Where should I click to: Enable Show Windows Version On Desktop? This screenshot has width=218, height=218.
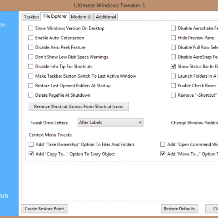(x=31, y=28)
